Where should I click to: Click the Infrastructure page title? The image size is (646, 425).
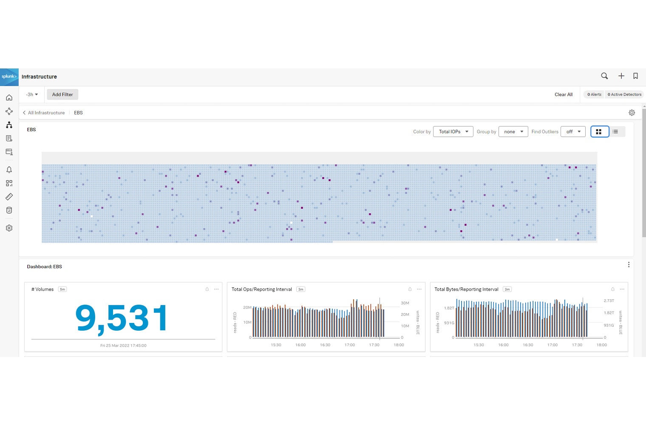[x=39, y=76]
